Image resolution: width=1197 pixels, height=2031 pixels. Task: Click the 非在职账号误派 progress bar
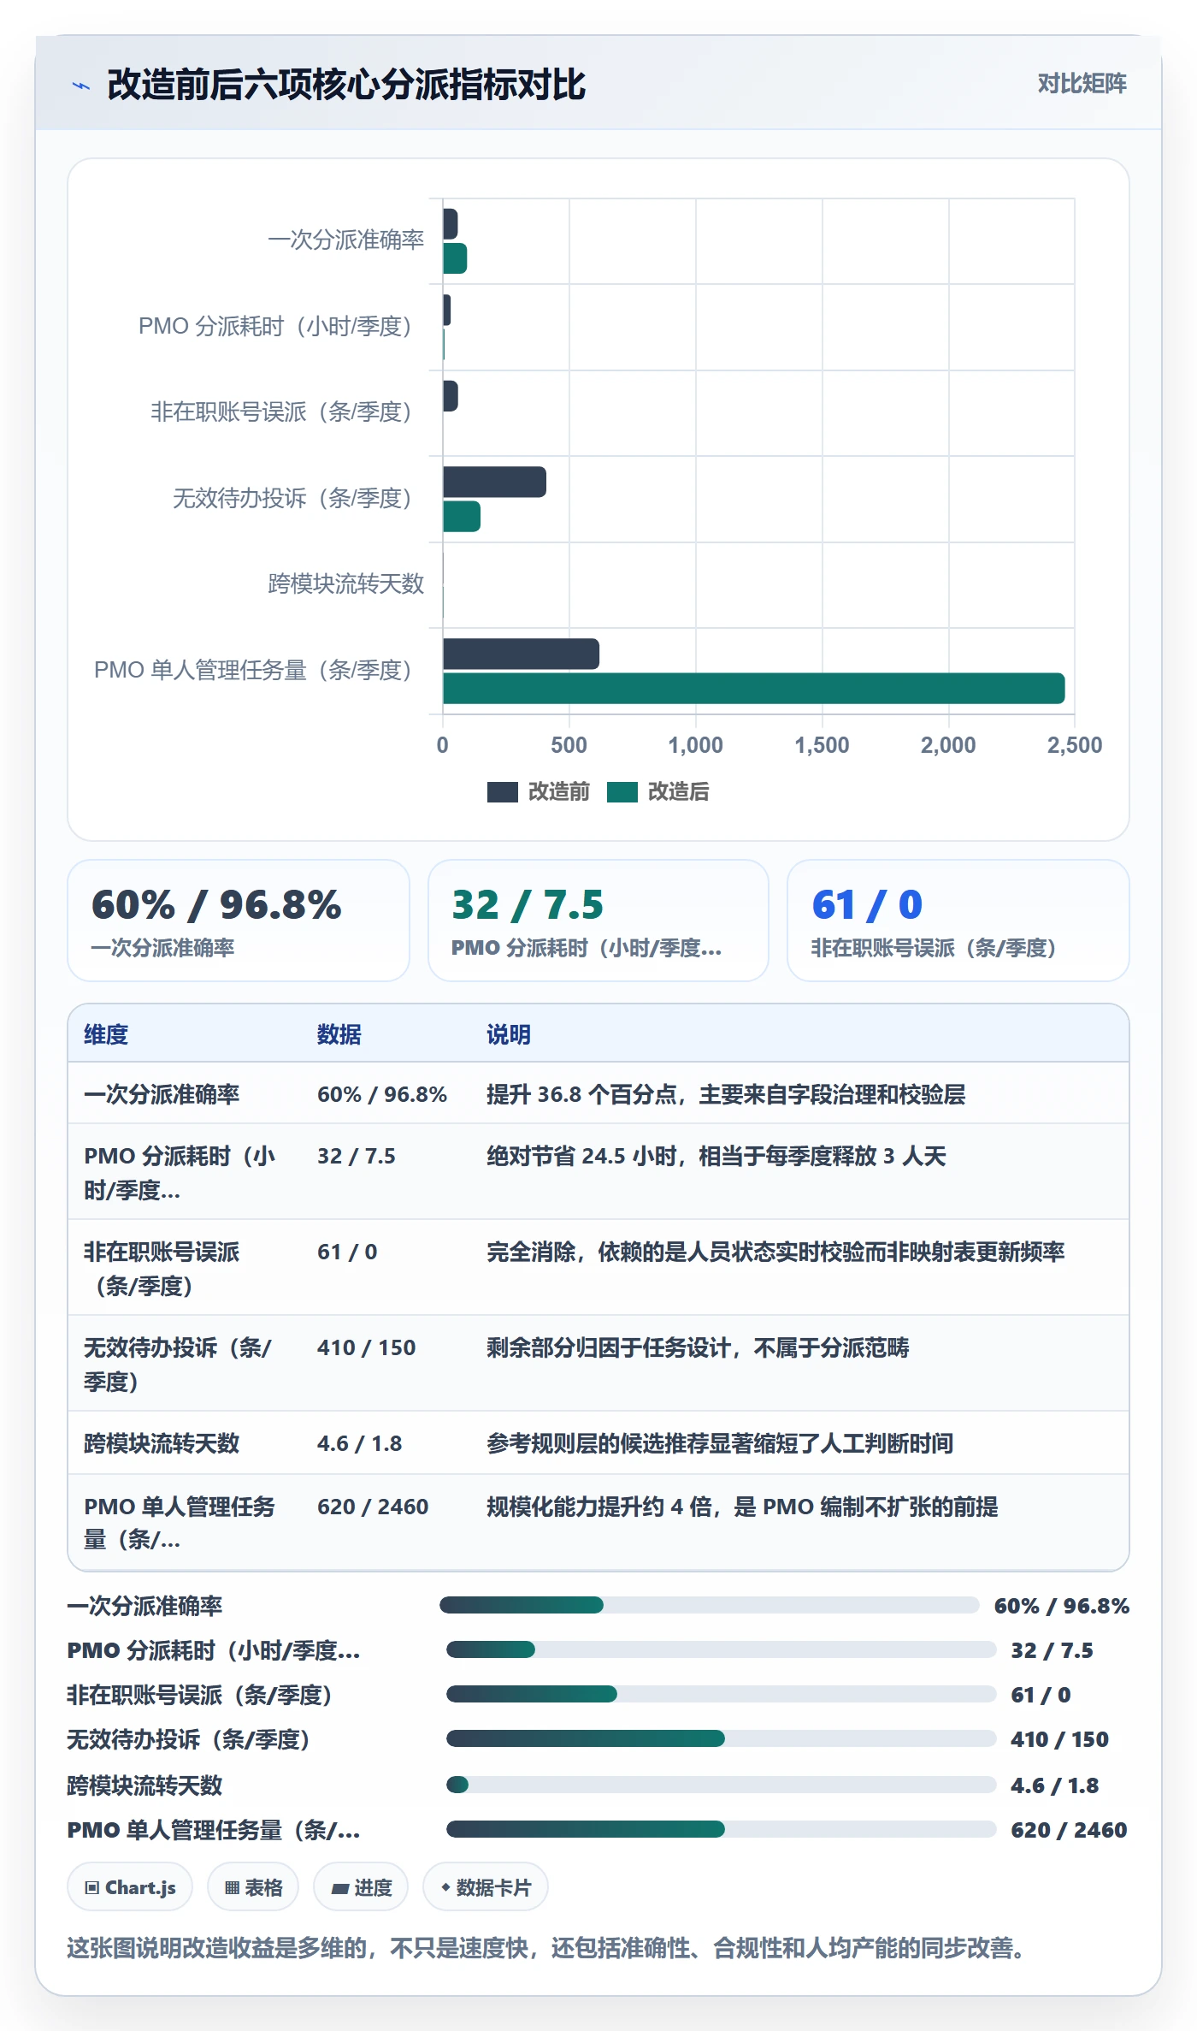click(x=722, y=1694)
